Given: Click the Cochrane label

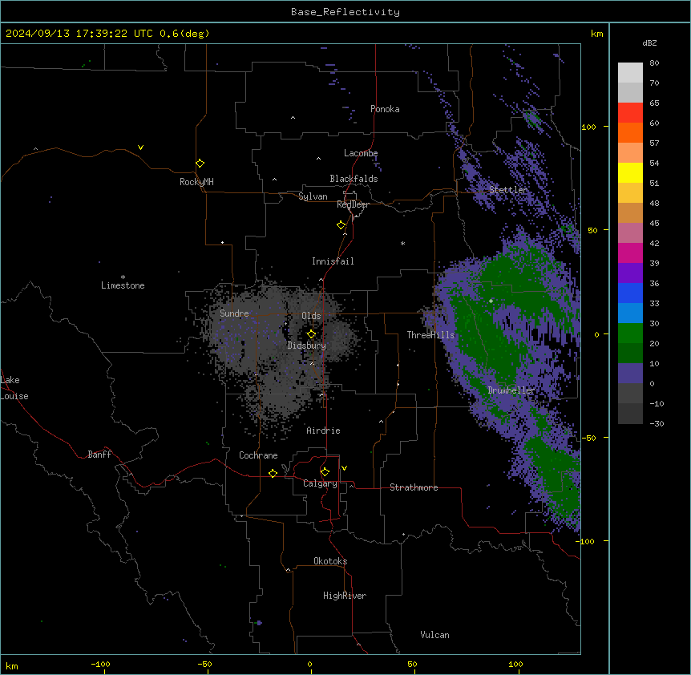Looking at the screenshot, I should 258,455.
